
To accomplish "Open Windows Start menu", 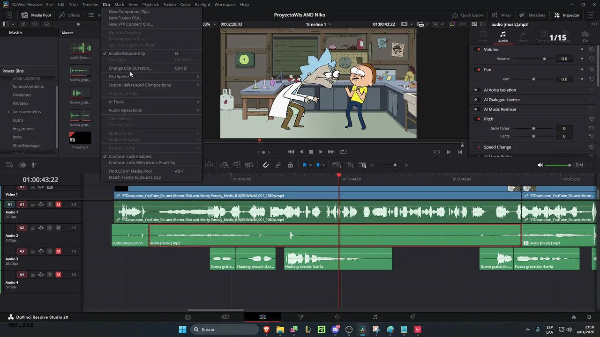I will click(182, 330).
